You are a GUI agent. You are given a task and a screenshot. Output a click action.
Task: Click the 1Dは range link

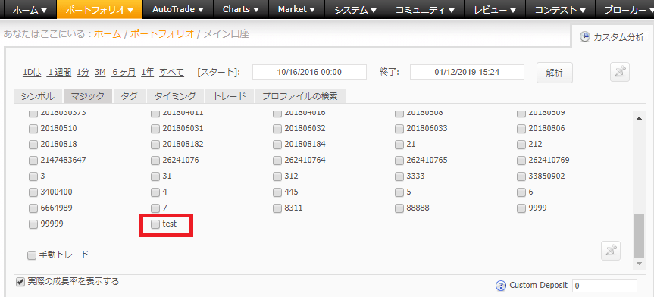pos(32,72)
